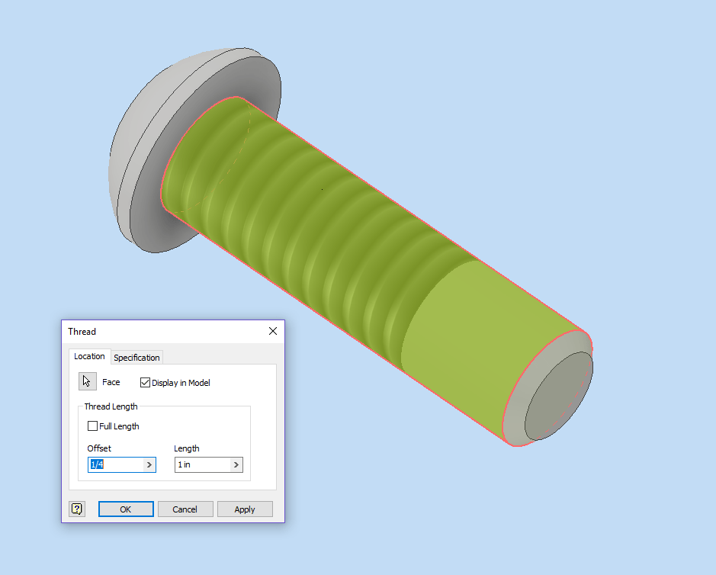Open the Length value flyout arrow
The width and height of the screenshot is (716, 575).
(x=235, y=464)
